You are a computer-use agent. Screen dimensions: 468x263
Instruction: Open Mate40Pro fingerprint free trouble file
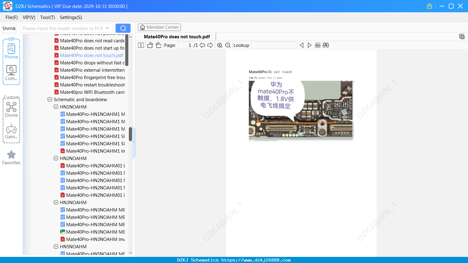[89, 78]
